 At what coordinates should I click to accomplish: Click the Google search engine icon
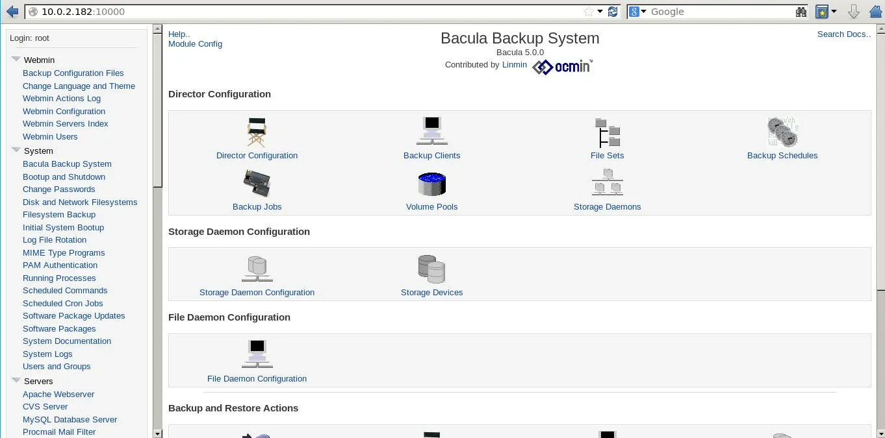click(635, 12)
